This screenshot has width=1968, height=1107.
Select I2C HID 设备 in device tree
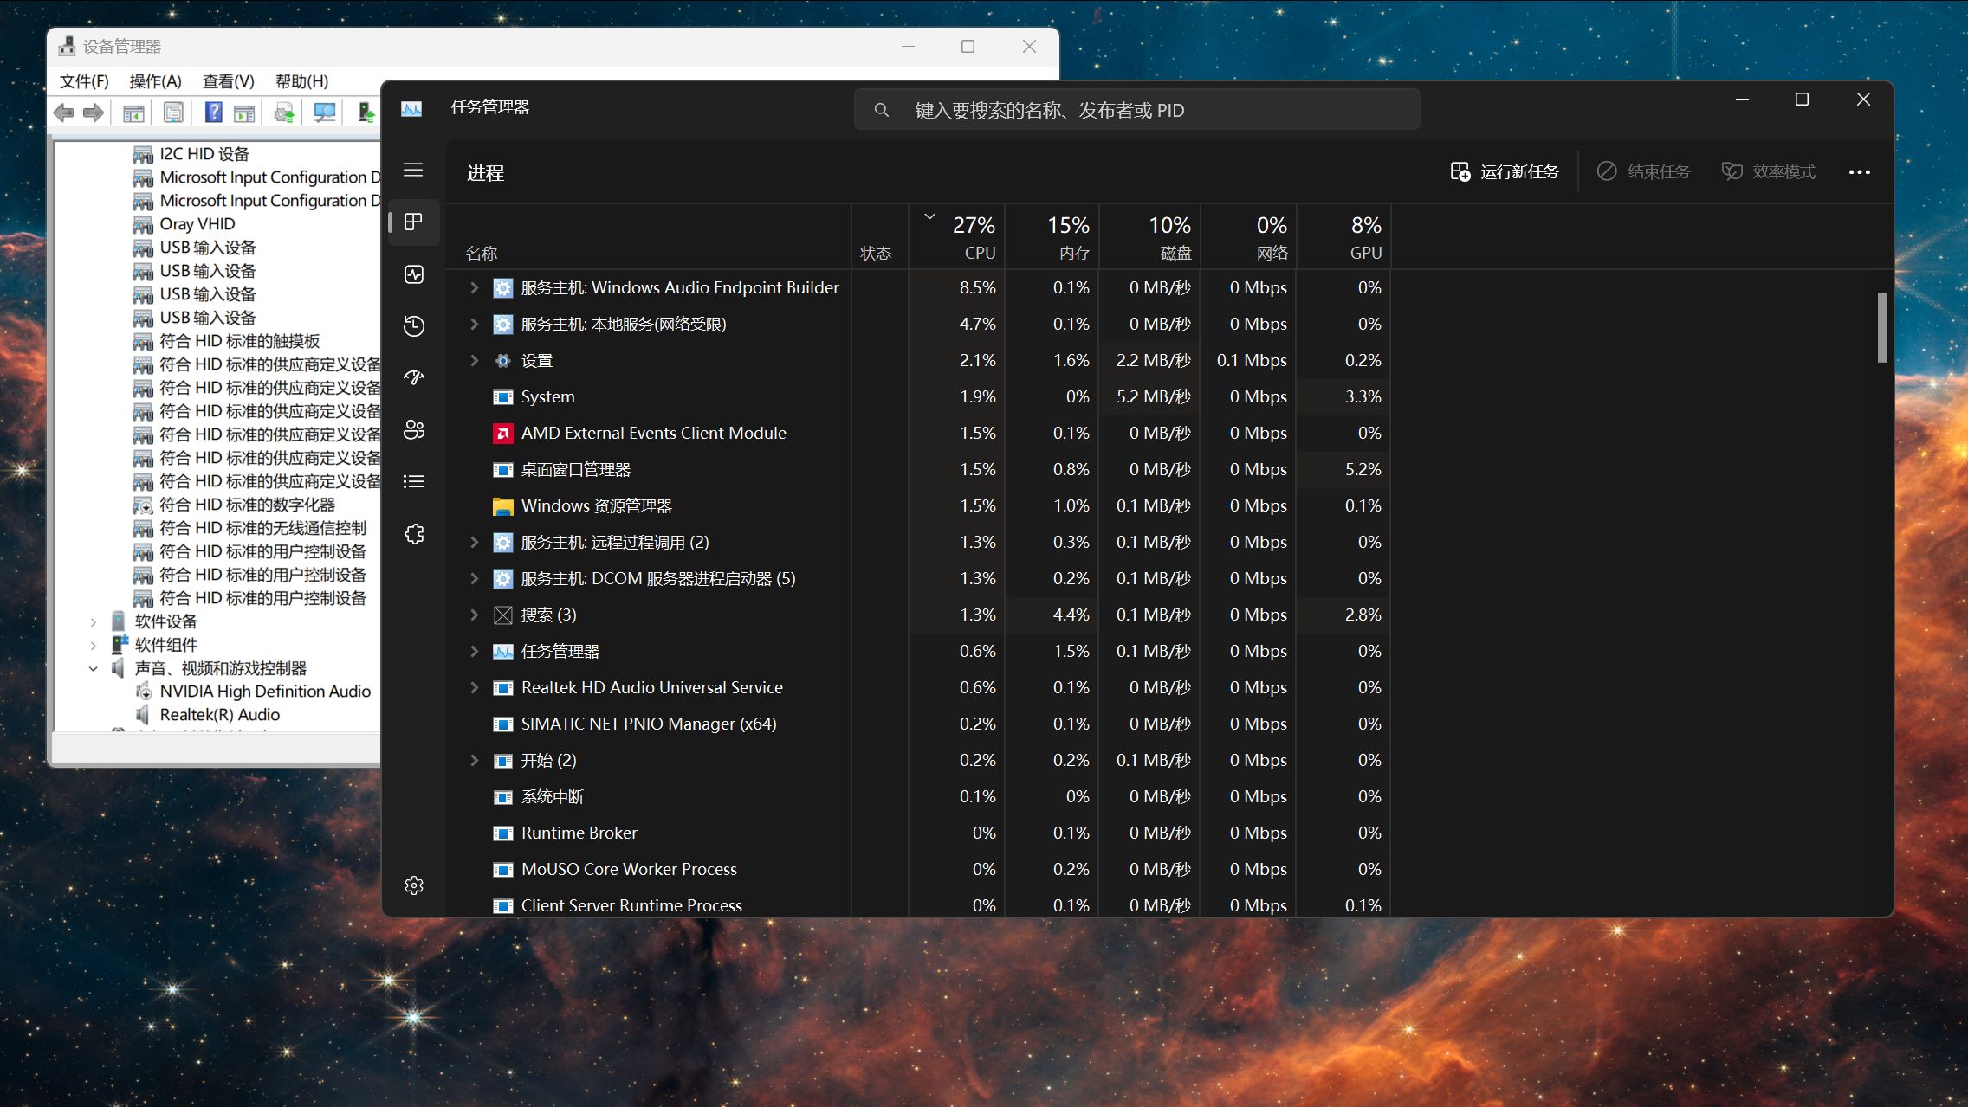click(x=204, y=154)
